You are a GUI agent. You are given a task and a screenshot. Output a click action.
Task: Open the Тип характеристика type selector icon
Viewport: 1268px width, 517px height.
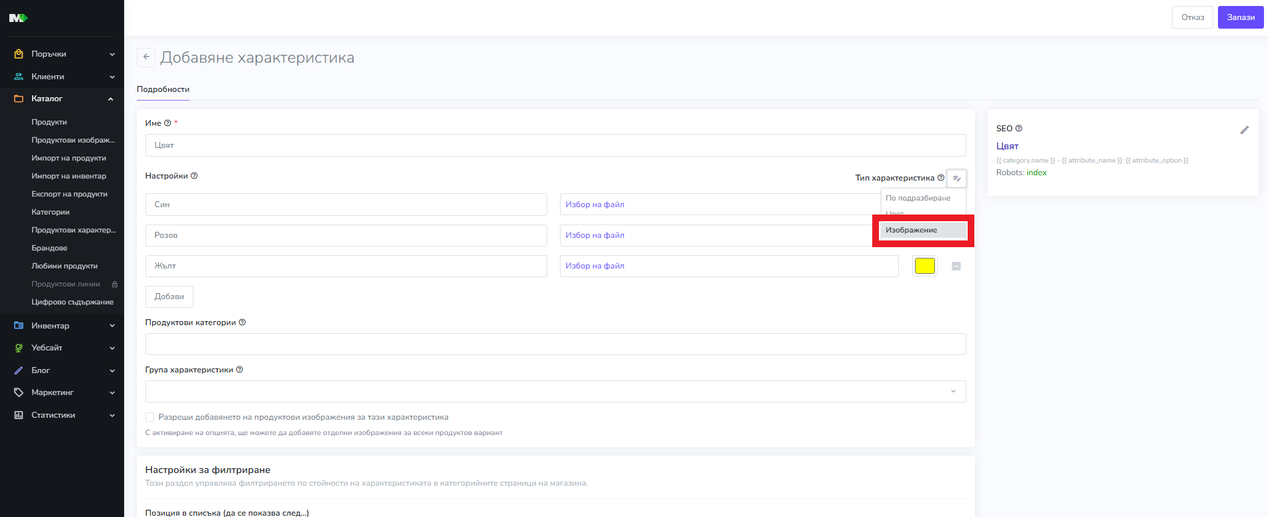(x=956, y=178)
